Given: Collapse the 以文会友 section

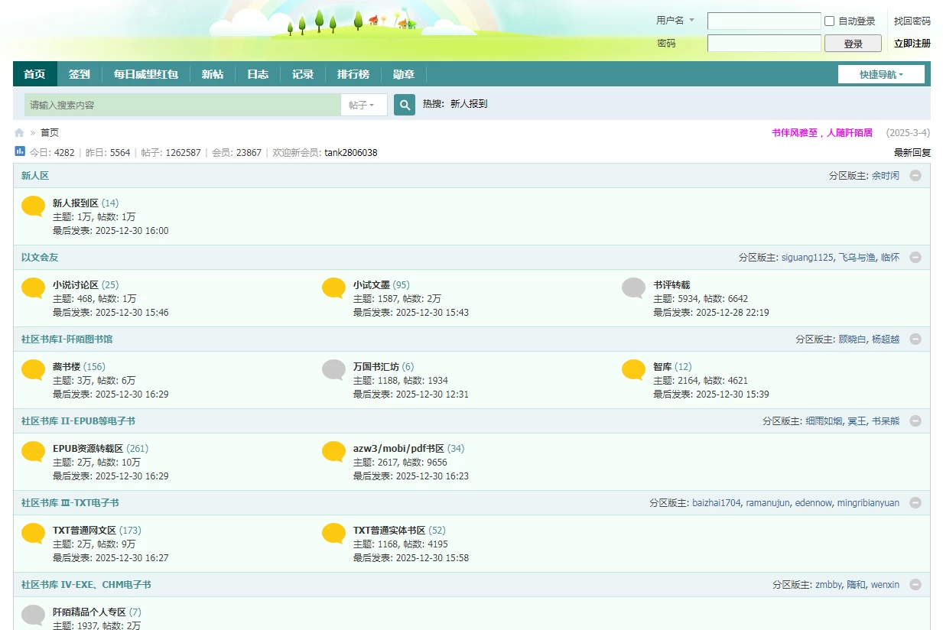Looking at the screenshot, I should click(915, 258).
